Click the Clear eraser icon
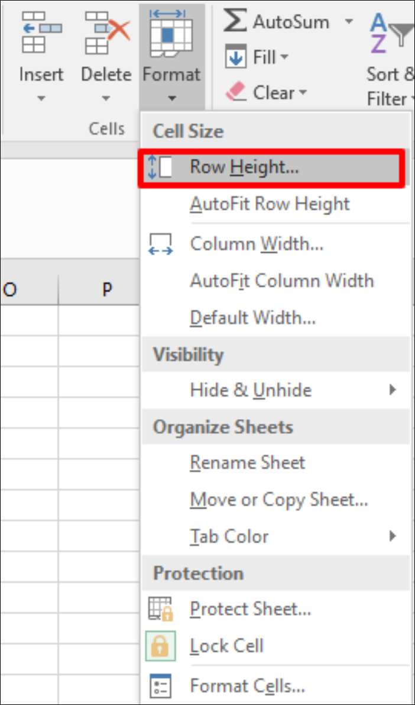Screen dimensions: 415x705 pyautogui.click(x=235, y=92)
